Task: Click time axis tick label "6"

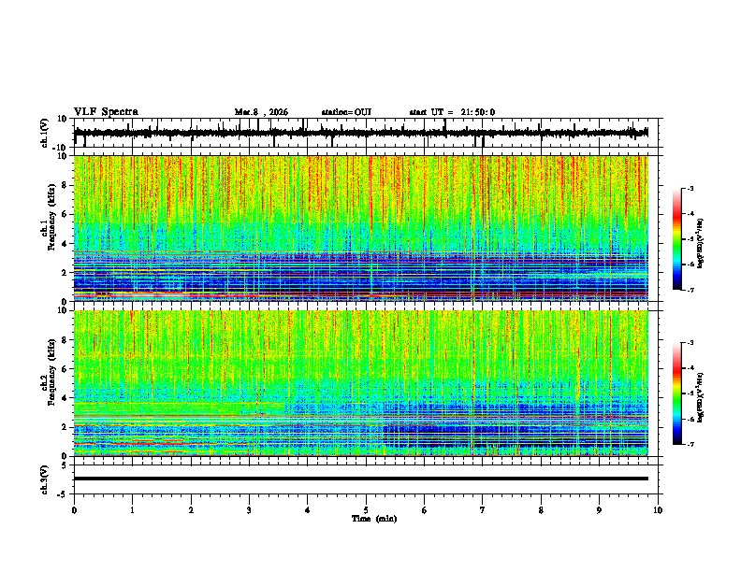Action: (x=425, y=510)
